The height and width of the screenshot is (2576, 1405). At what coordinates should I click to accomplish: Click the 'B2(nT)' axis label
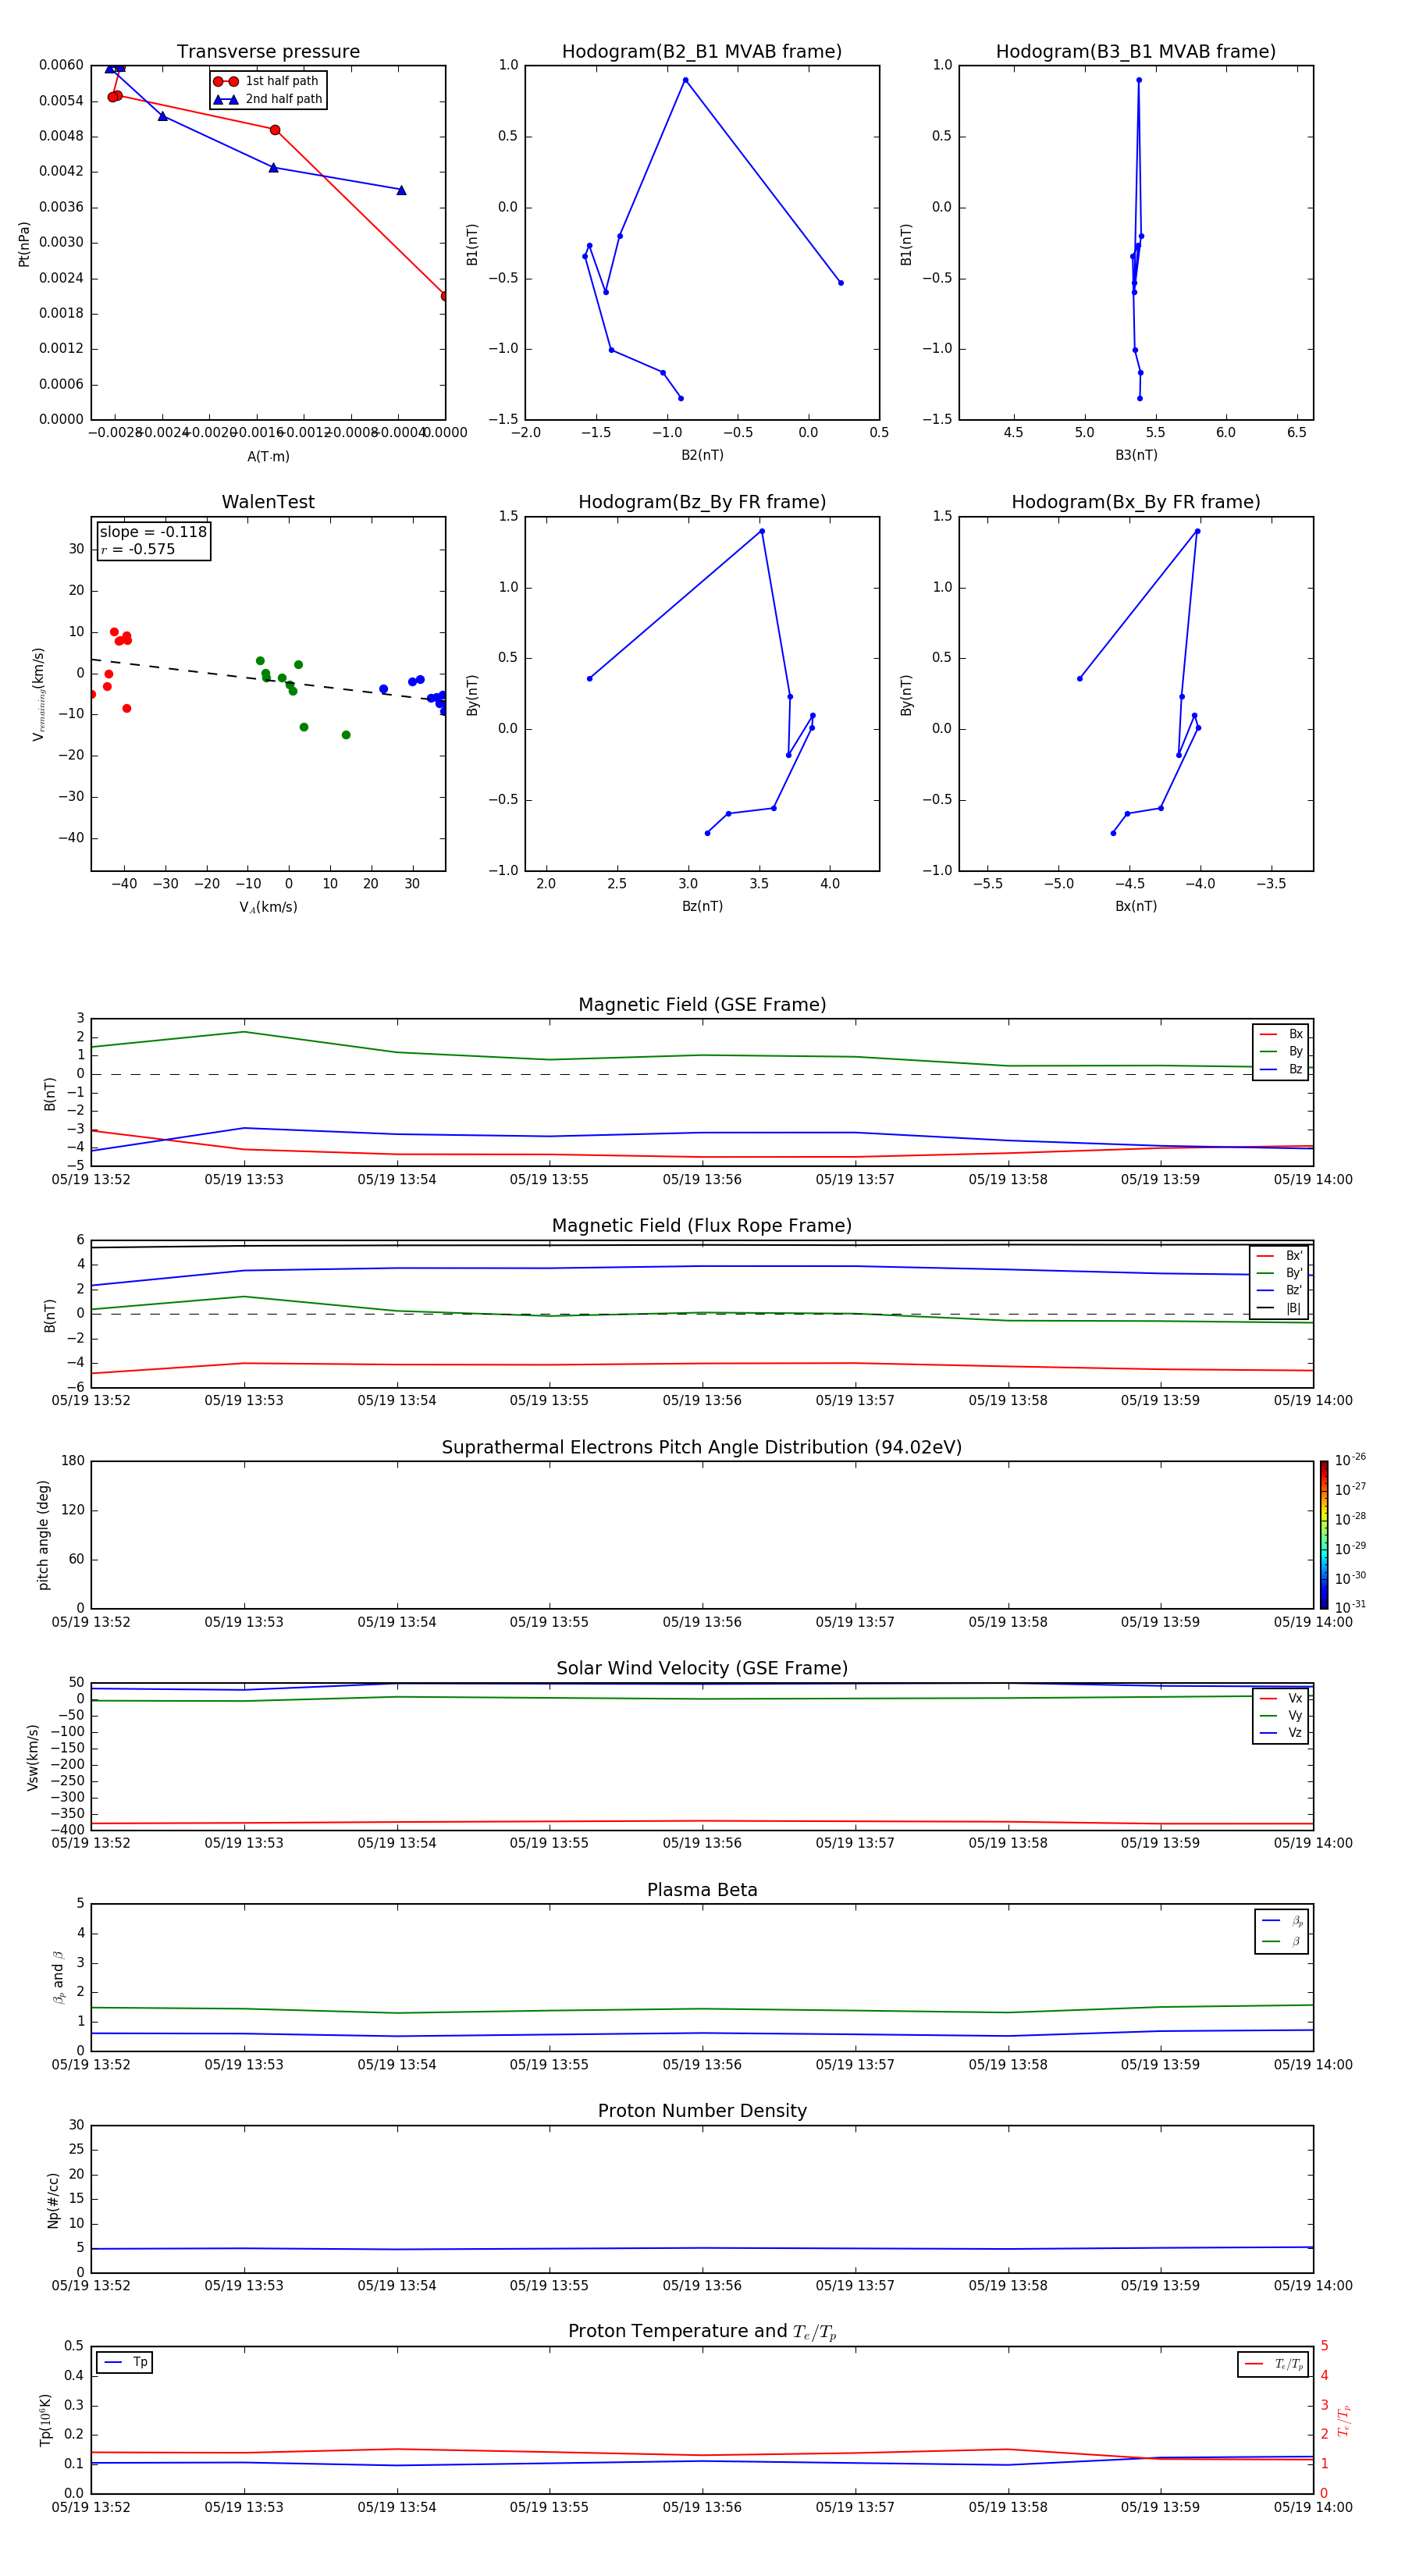702,455
